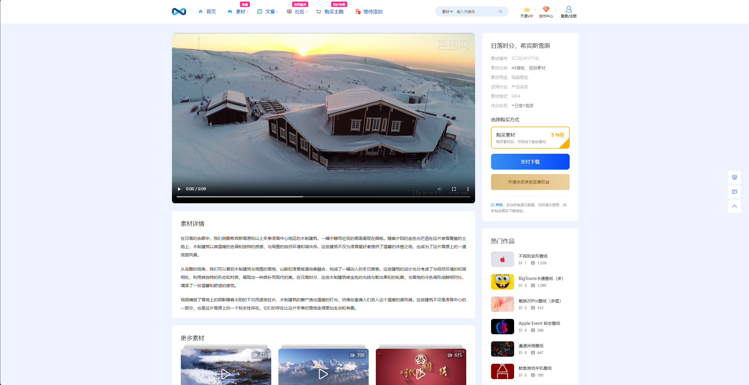This screenshot has height=385, width=749.
Task: Click 开通会员享受至尊权益 button
Action: click(530, 182)
